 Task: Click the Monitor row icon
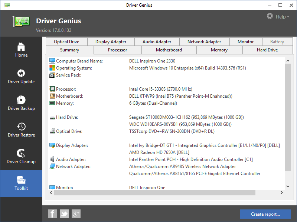click(x=52, y=187)
